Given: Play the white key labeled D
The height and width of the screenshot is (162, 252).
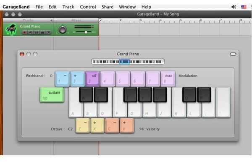Looking at the screenshot, I should click(105, 110).
